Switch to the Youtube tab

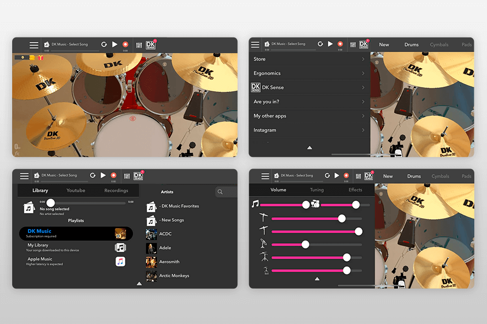click(x=76, y=190)
